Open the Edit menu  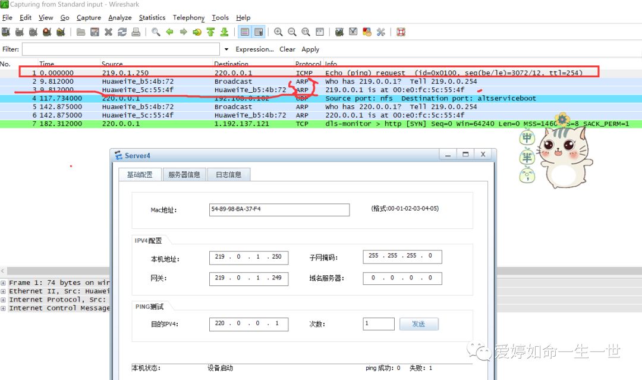26,18
